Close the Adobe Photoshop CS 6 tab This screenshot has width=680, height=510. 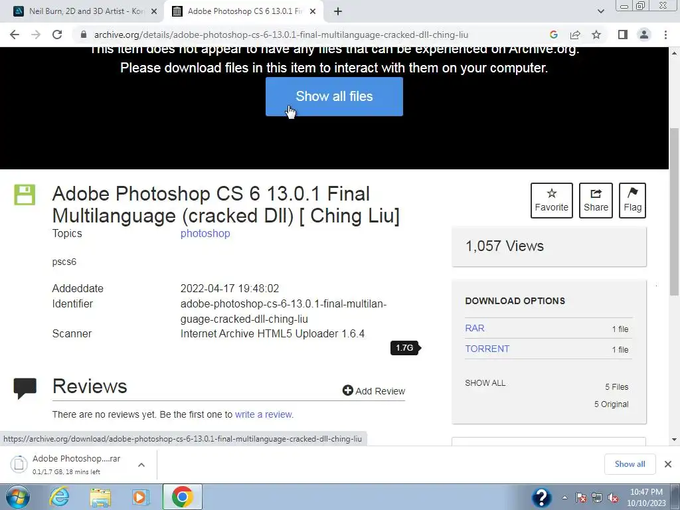[x=313, y=11]
